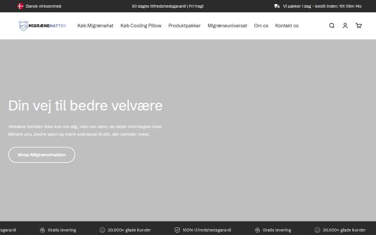Click the Shop Migrænehatten button
Image resolution: width=376 pixels, height=235 pixels.
42,155
